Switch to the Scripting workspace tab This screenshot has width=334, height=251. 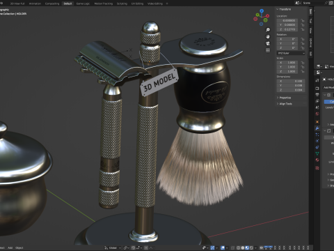coord(122,3)
